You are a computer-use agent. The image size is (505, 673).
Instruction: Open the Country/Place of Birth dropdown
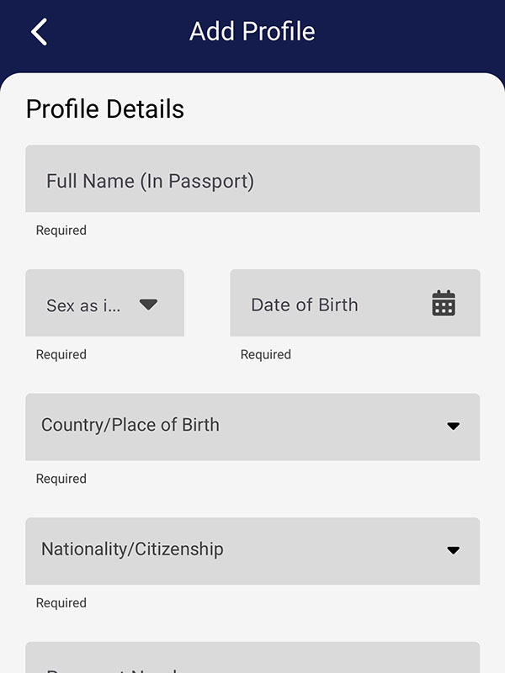click(252, 427)
